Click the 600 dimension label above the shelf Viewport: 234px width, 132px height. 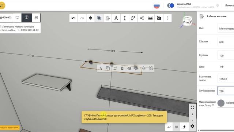point(113,51)
